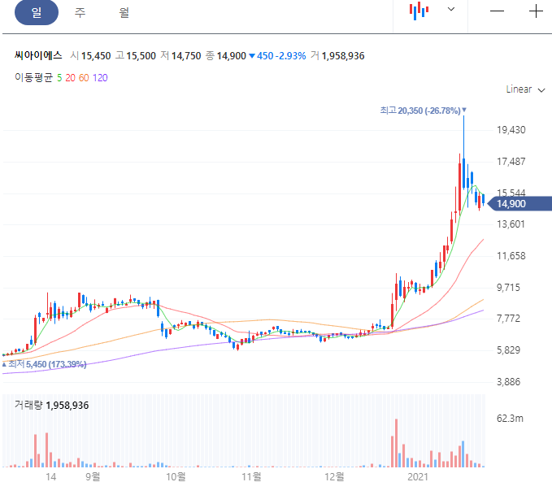Screen dimensions: 552x495
Task: Zoom in with the plus button
Action: pos(537,11)
